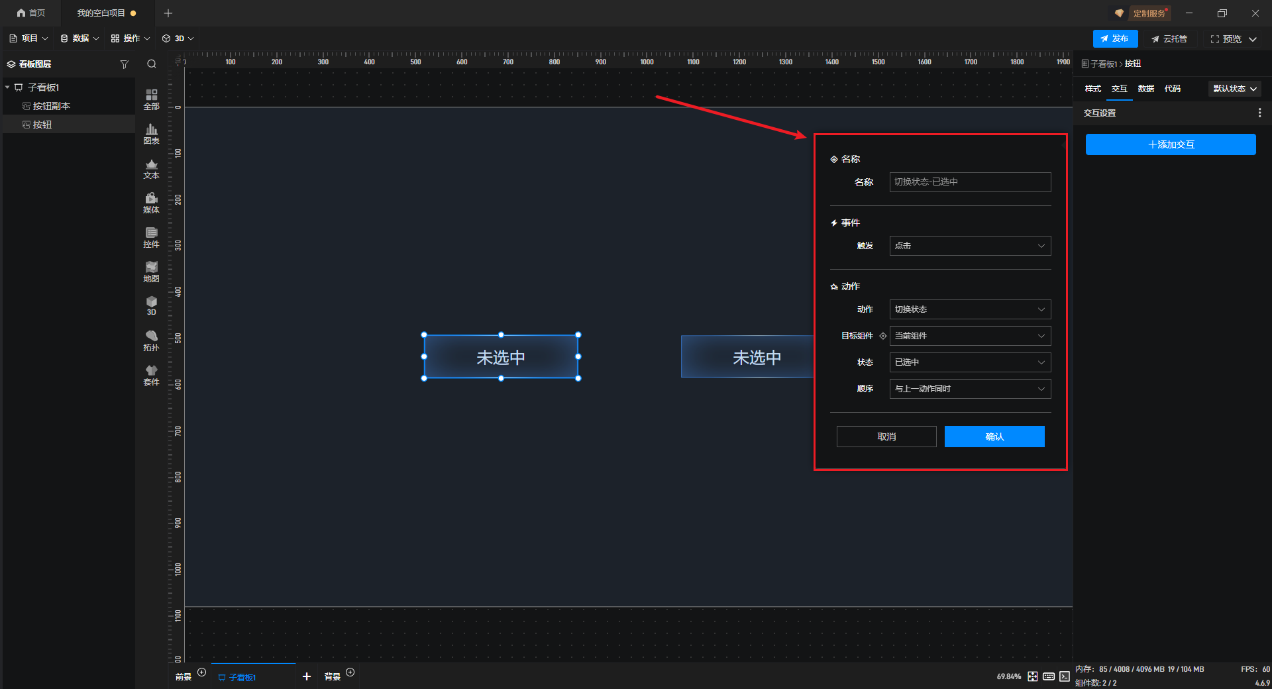1272x689 pixels.
Task: Expand the 状态 dropdown showing 已选中
Action: coord(969,362)
